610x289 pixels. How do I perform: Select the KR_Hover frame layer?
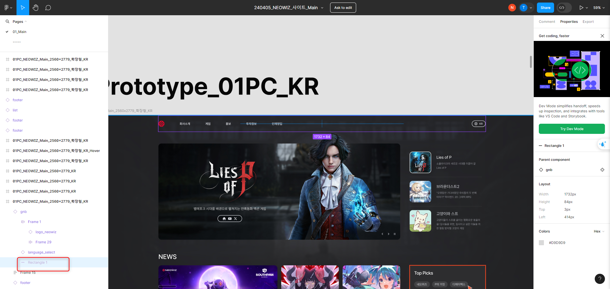56,151
